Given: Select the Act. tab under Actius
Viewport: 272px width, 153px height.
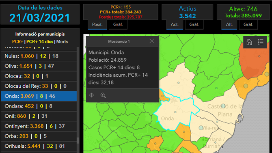Looking at the screenshot, I should pos(175,24).
